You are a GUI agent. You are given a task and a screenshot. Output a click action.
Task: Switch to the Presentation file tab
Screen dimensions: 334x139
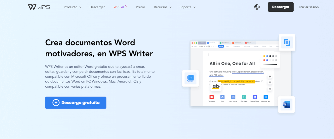237,43
